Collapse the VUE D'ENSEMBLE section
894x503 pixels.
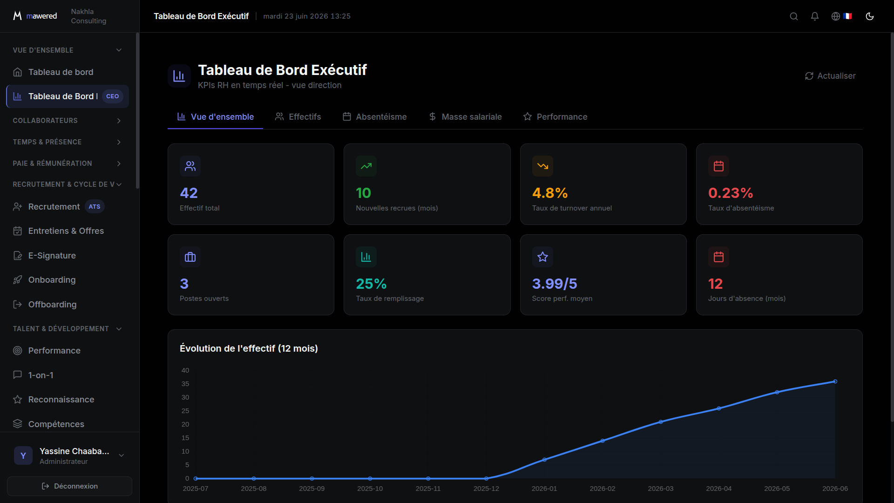[x=119, y=50]
